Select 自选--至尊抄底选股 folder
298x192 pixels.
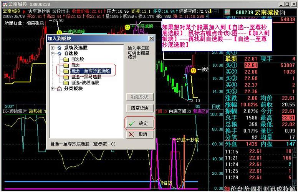[x=91, y=71]
